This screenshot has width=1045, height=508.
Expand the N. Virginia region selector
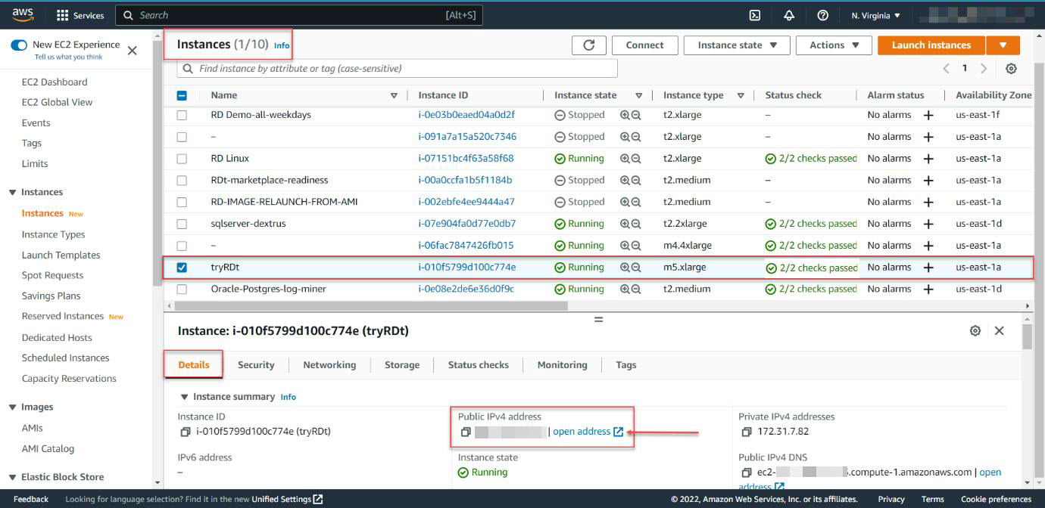pos(876,15)
